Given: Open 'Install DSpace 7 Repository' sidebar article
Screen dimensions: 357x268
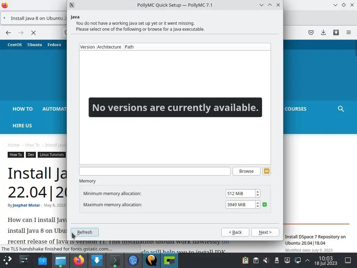Looking at the screenshot, I should (x=315, y=240).
